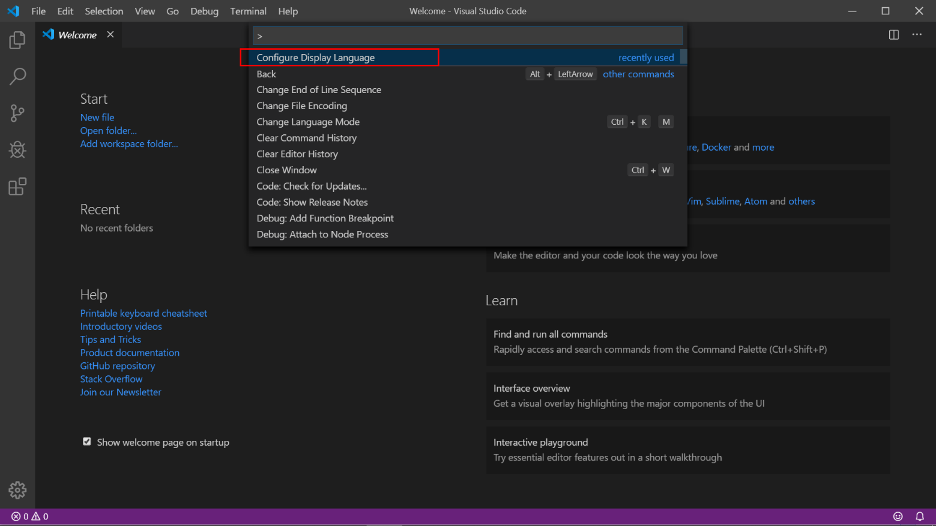Click the VS Code logo in title bar
This screenshot has height=526, width=936.
click(x=13, y=11)
